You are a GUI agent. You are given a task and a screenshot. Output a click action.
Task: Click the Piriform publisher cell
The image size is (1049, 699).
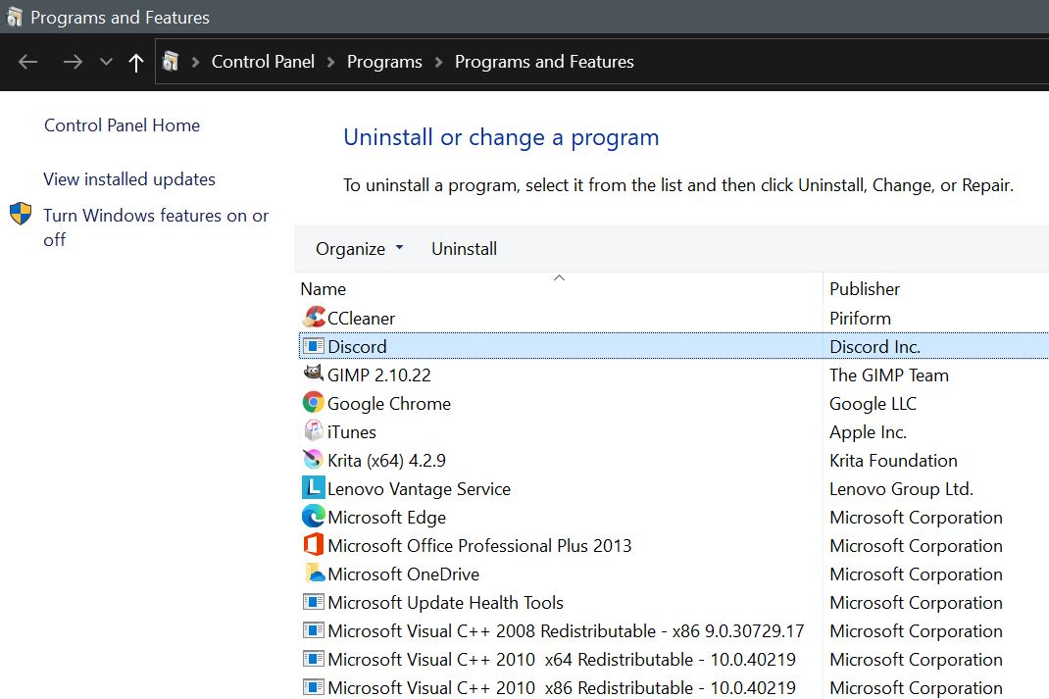[861, 319]
